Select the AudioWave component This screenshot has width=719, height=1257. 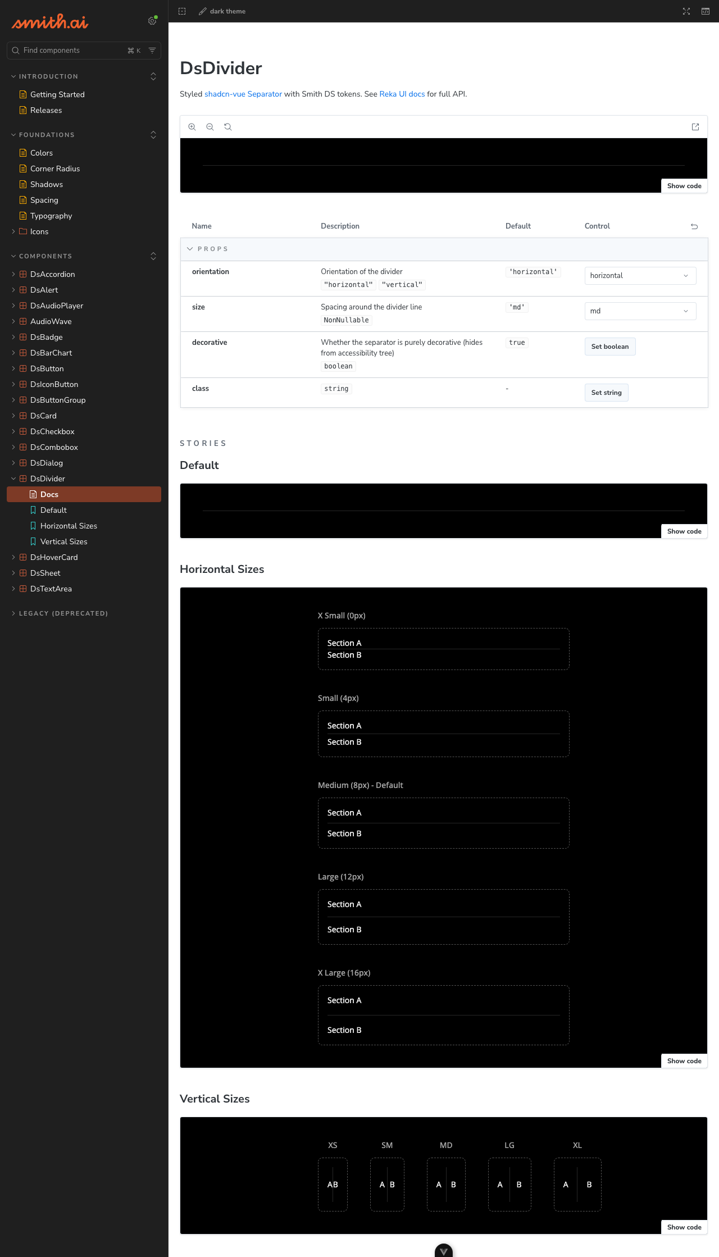click(51, 321)
